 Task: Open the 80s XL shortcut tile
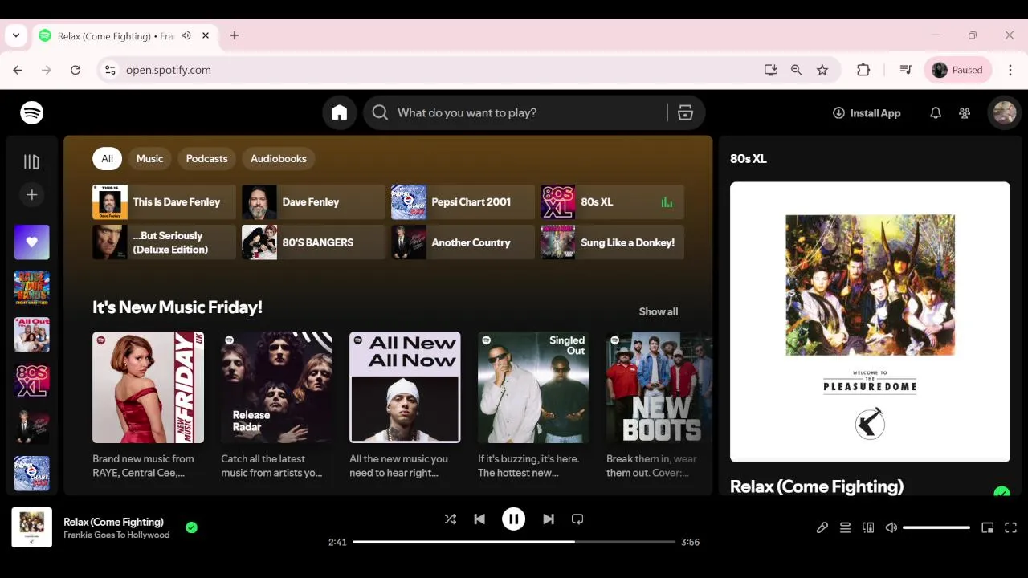(612, 202)
